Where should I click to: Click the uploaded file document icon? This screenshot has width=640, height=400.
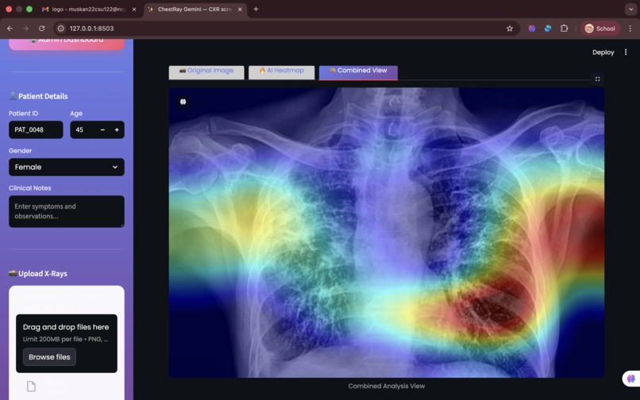32,387
